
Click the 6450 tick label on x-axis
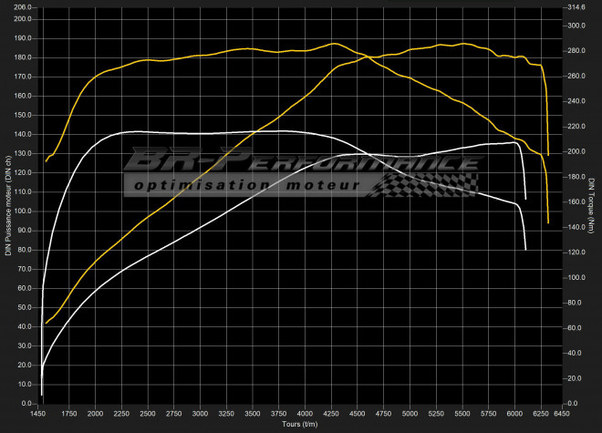(x=566, y=413)
